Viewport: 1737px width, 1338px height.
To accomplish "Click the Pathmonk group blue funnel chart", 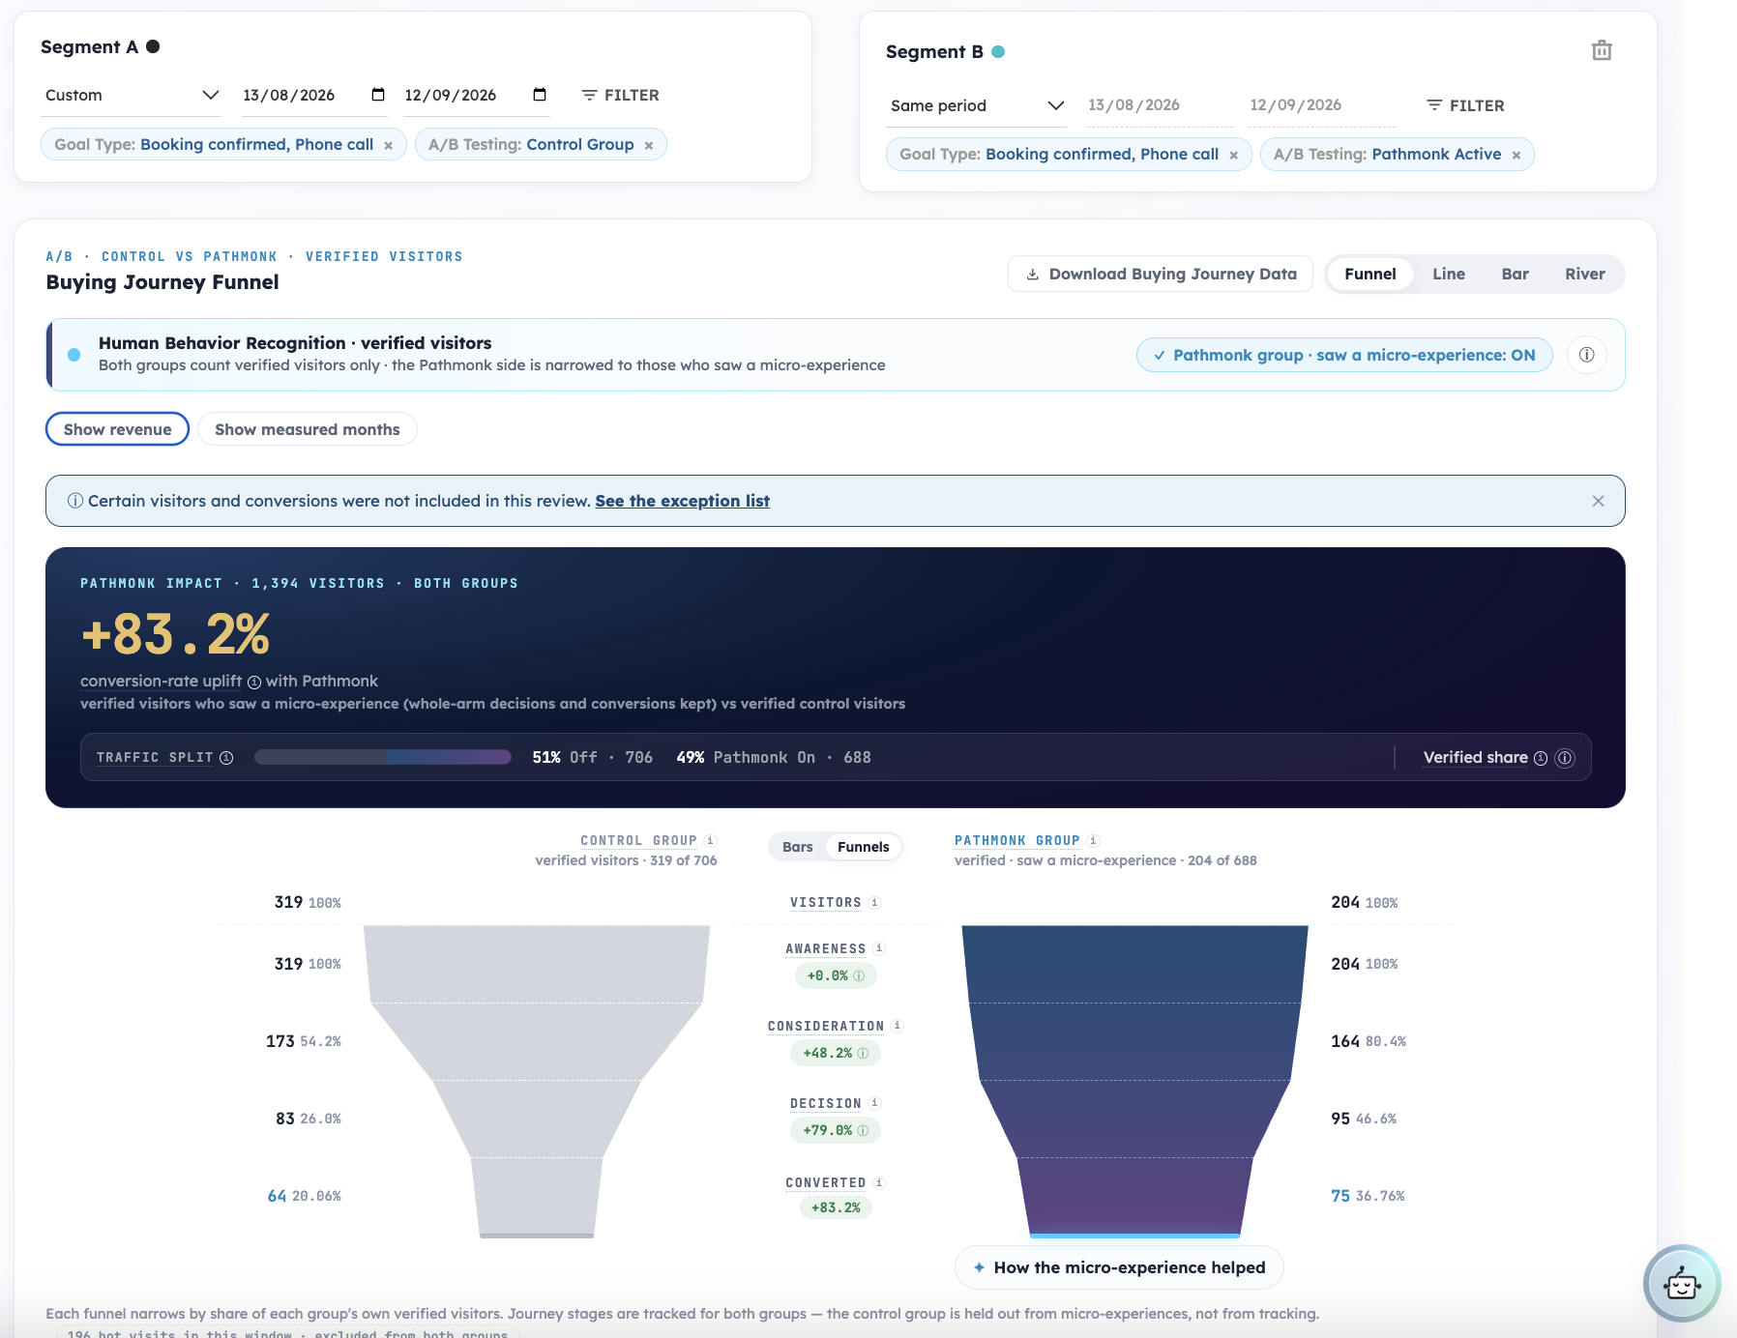I will pyautogui.click(x=1134, y=1081).
